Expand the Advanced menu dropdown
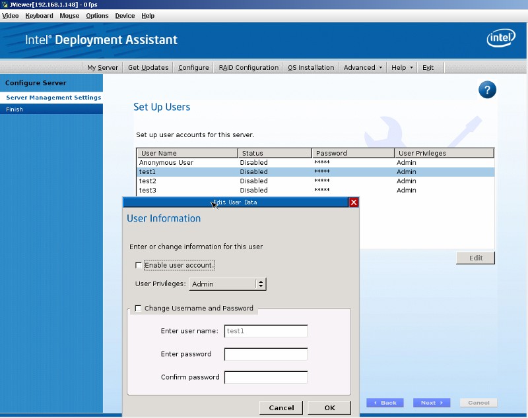The image size is (528, 418). click(362, 68)
